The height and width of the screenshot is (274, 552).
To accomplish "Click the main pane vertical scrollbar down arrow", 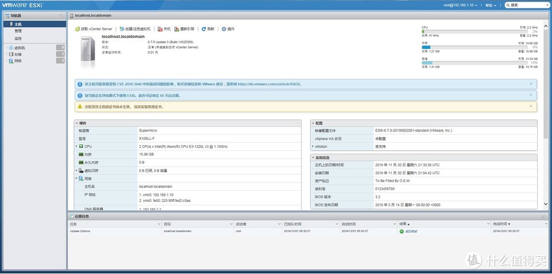I will pos(546,204).
